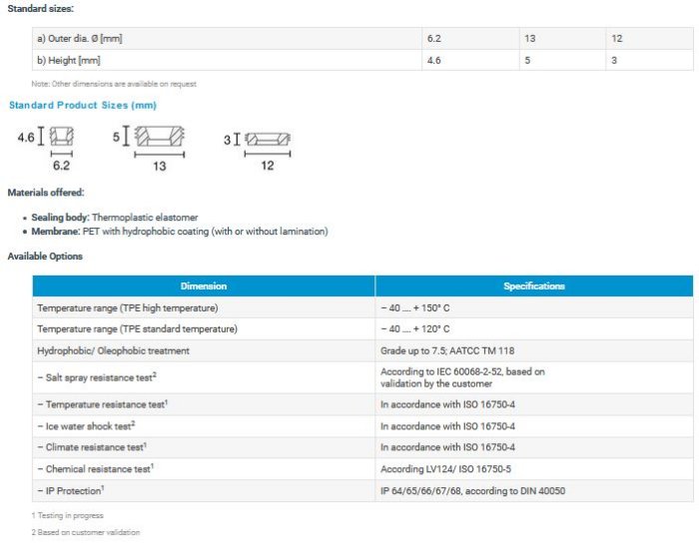Click the Outer dia. row label

tap(80, 39)
